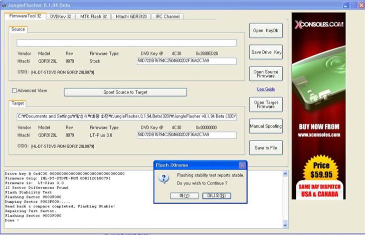
Task: Click 'Read back & compare completed' log line
Action: coord(60,206)
